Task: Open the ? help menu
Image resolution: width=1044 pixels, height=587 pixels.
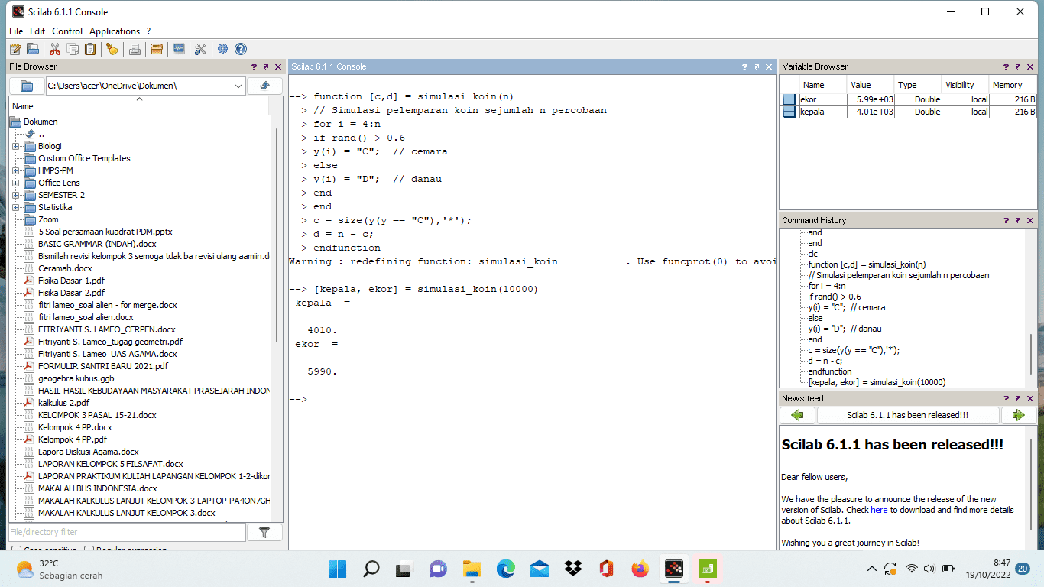Action: 149,31
